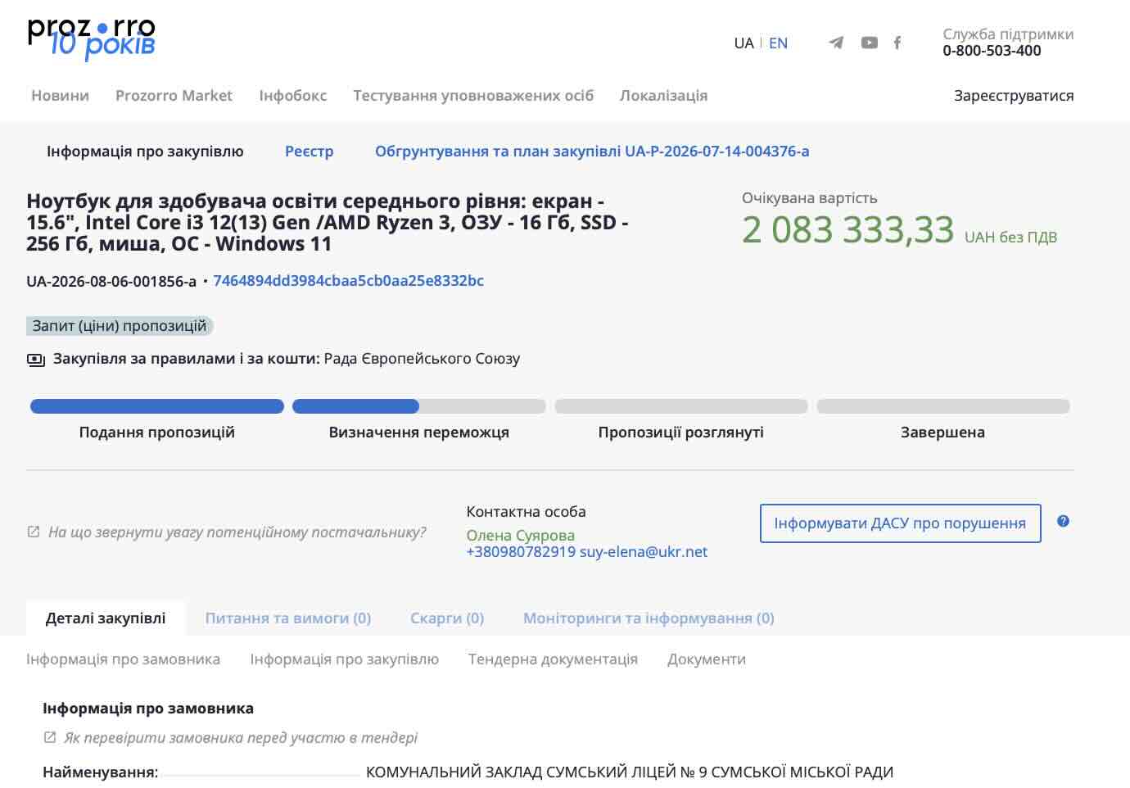Open 'Як перевірити замовника перед участю в тендері' link

pos(241,737)
